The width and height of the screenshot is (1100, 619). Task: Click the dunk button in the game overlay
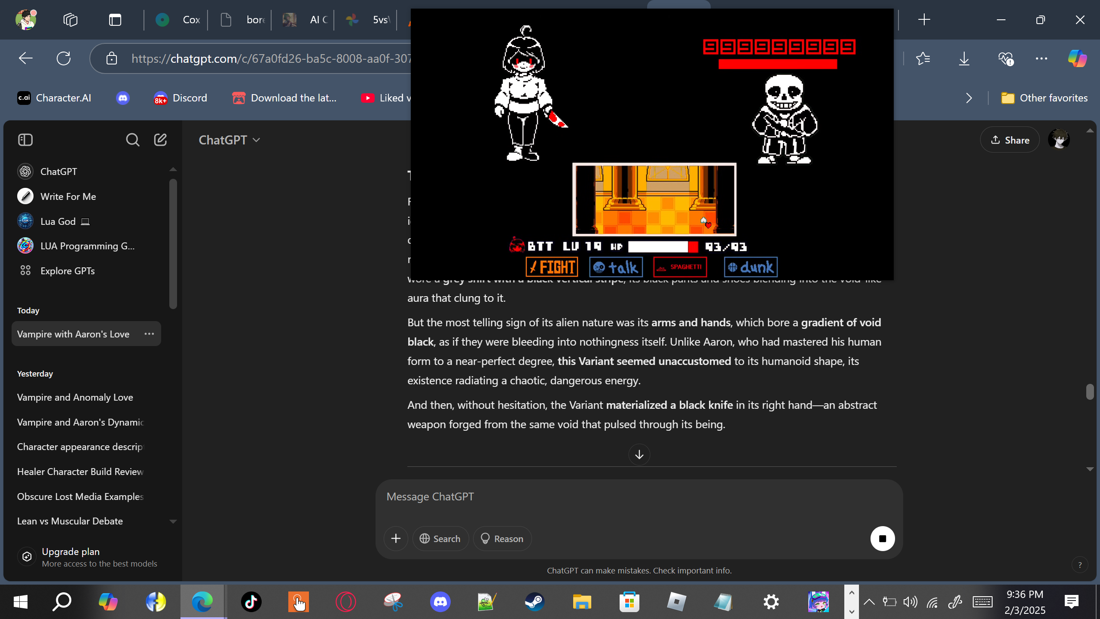pos(751,267)
